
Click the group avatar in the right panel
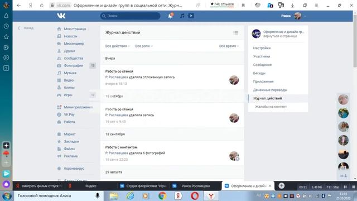click(x=256, y=33)
